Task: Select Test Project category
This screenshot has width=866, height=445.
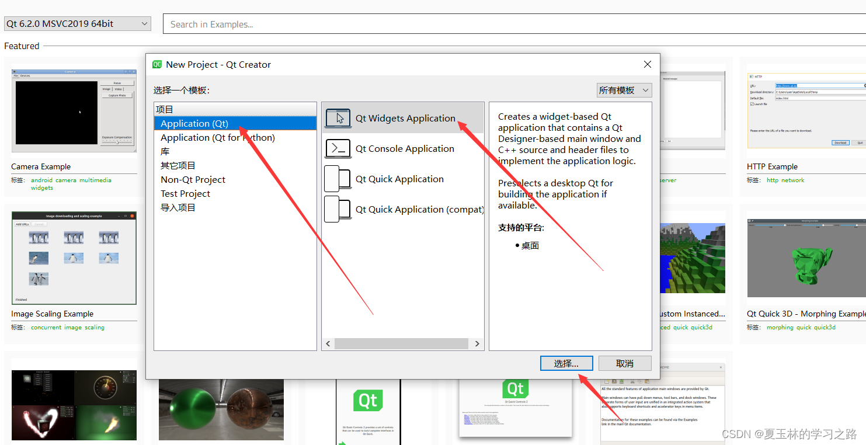Action: (235, 193)
